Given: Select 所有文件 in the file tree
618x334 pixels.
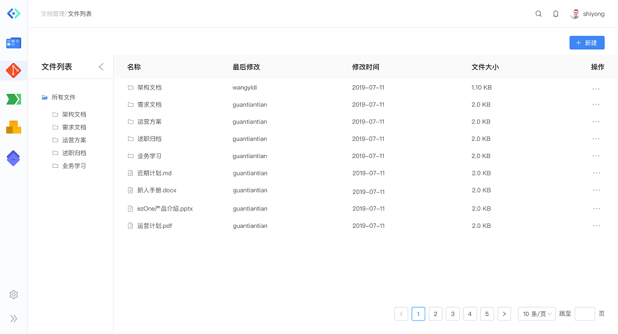Looking at the screenshot, I should pos(64,98).
